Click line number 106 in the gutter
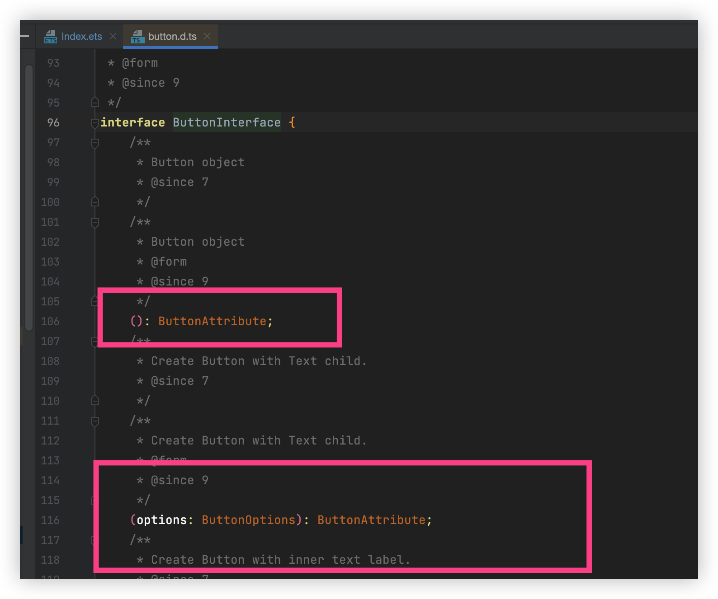 tap(50, 321)
